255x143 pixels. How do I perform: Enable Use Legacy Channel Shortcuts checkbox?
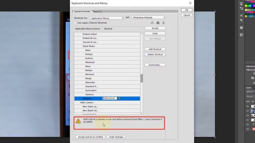pos(75,23)
